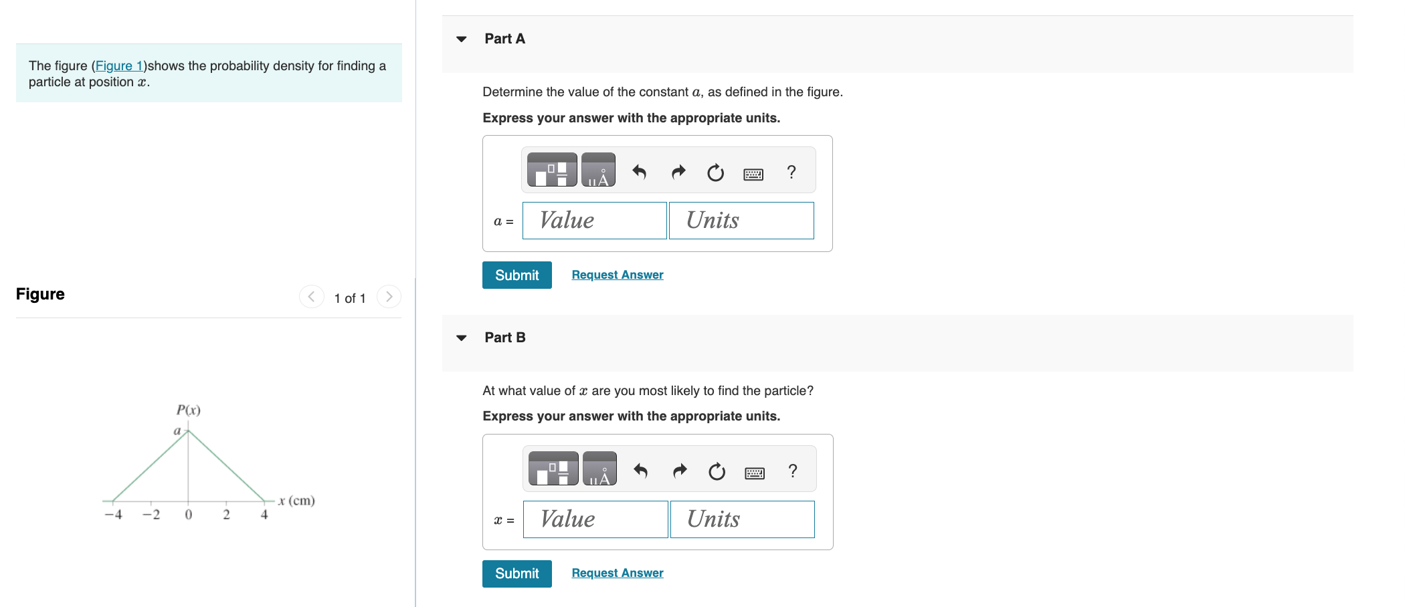The width and height of the screenshot is (1405, 607).
Task: Click the undo arrow in Part A editor
Action: coord(640,172)
